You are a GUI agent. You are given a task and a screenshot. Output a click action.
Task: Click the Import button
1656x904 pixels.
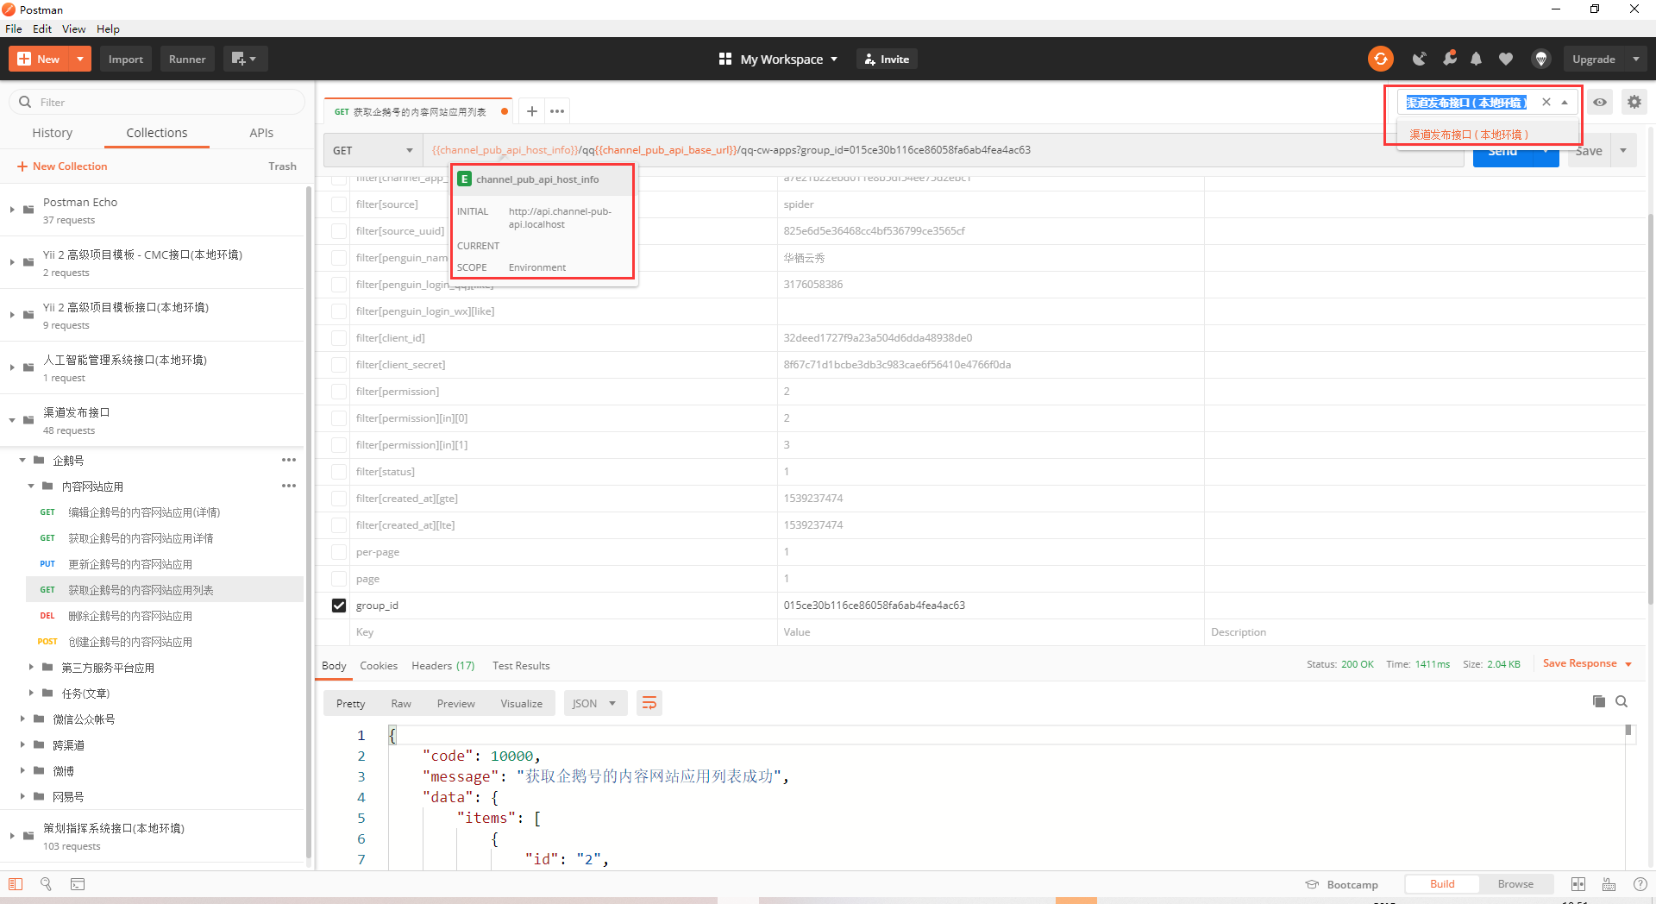(x=125, y=59)
